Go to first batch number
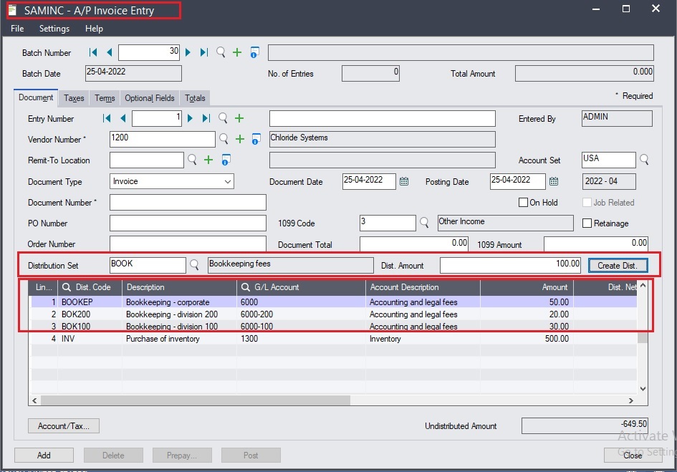Viewport: 677px width, 472px height. [x=93, y=52]
